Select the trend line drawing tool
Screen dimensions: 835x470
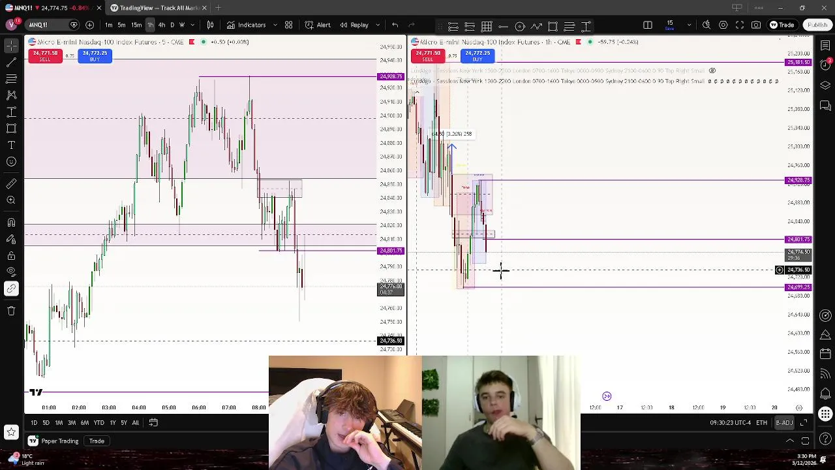11,63
